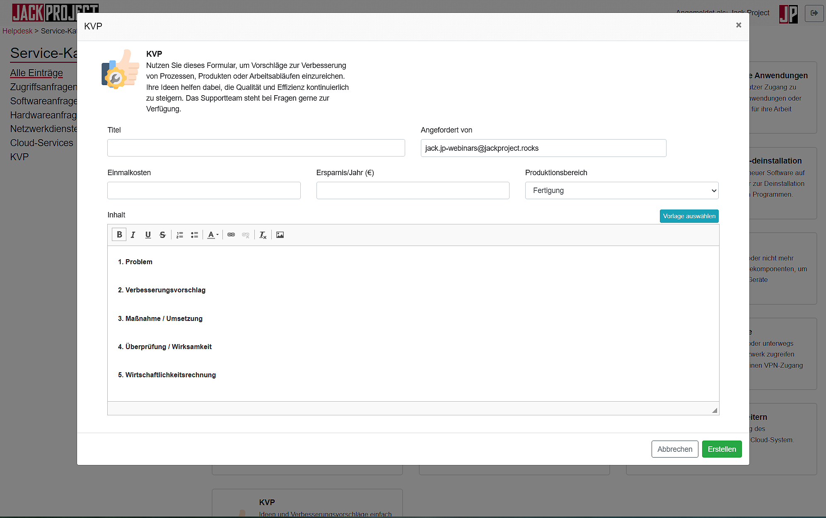This screenshot has height=518, width=826.
Task: Click the remove formatting icon
Action: [x=263, y=235]
